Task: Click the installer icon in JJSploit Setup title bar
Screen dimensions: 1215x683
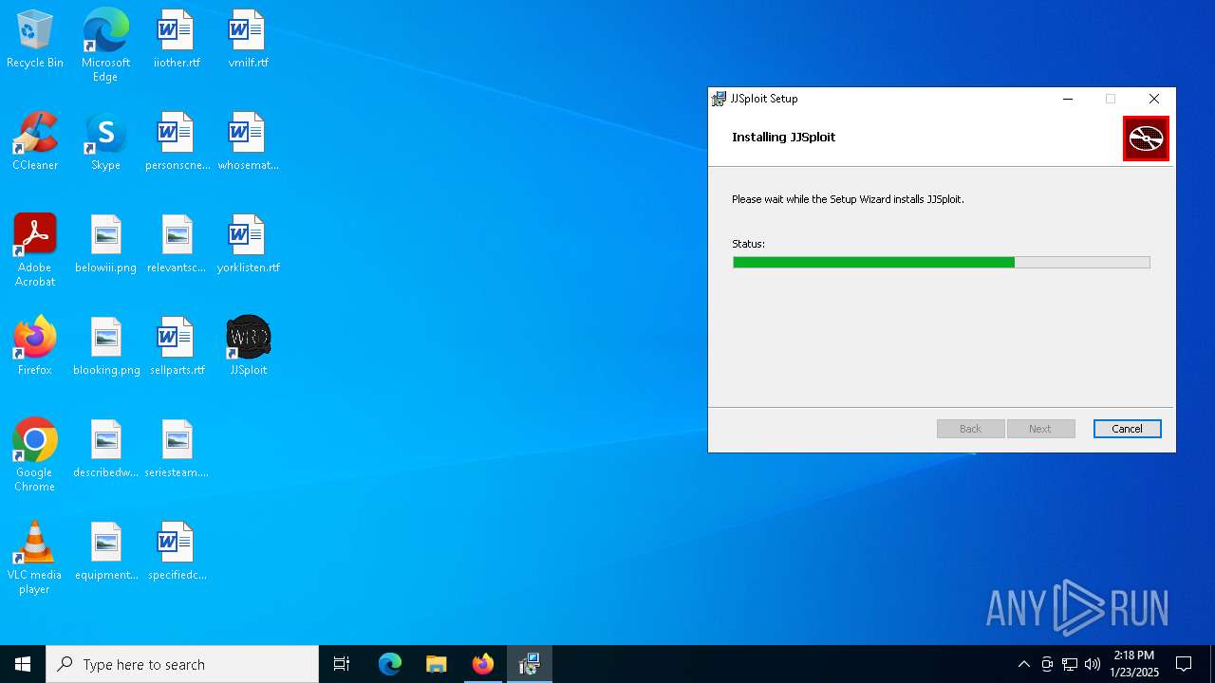Action: [719, 99]
